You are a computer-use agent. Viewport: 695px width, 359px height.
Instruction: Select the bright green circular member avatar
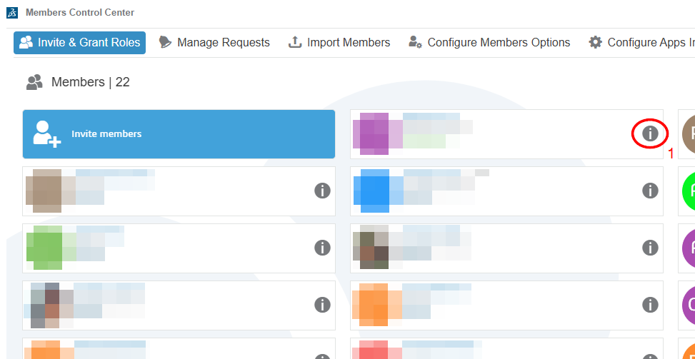689,191
